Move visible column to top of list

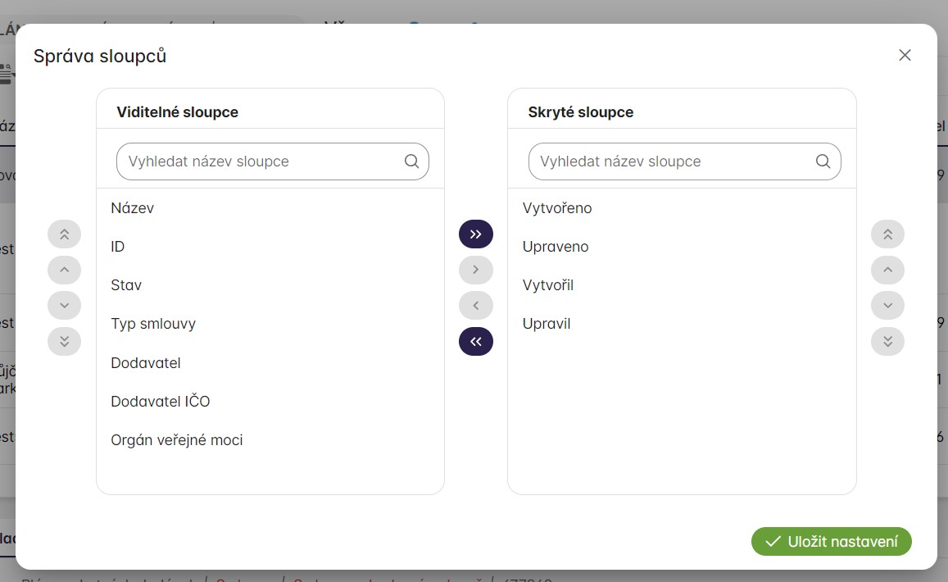[x=65, y=234]
